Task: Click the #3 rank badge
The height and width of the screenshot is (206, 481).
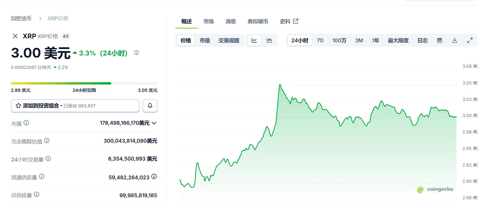Action: (66, 36)
